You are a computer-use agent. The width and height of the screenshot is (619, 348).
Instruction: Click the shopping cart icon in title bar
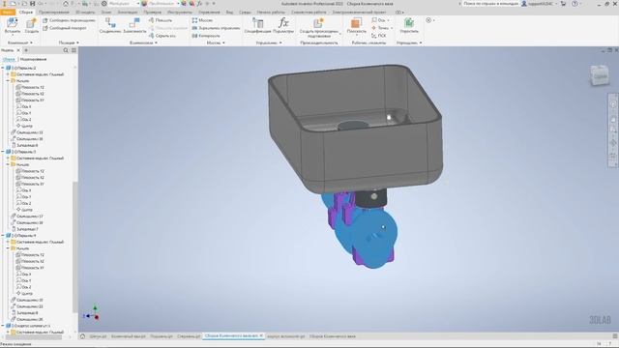tap(563, 4)
